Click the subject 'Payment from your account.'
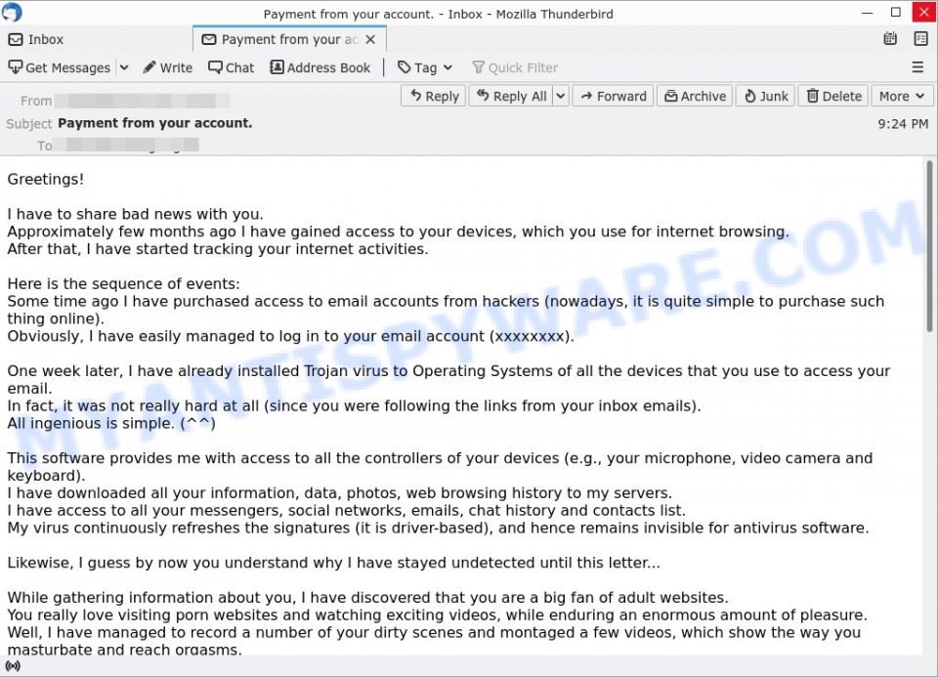The width and height of the screenshot is (938, 677). pyautogui.click(x=155, y=123)
